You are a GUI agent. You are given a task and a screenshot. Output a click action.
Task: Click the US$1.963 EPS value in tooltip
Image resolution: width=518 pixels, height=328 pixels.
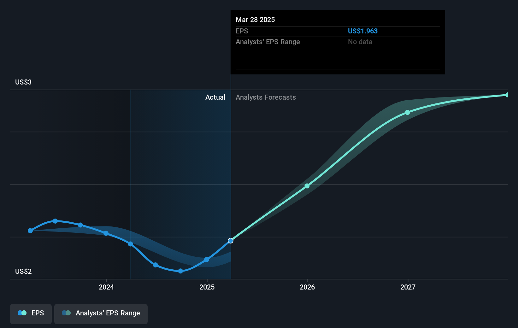[363, 31]
